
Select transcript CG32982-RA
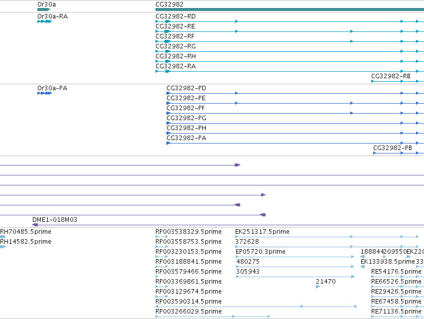[175, 66]
